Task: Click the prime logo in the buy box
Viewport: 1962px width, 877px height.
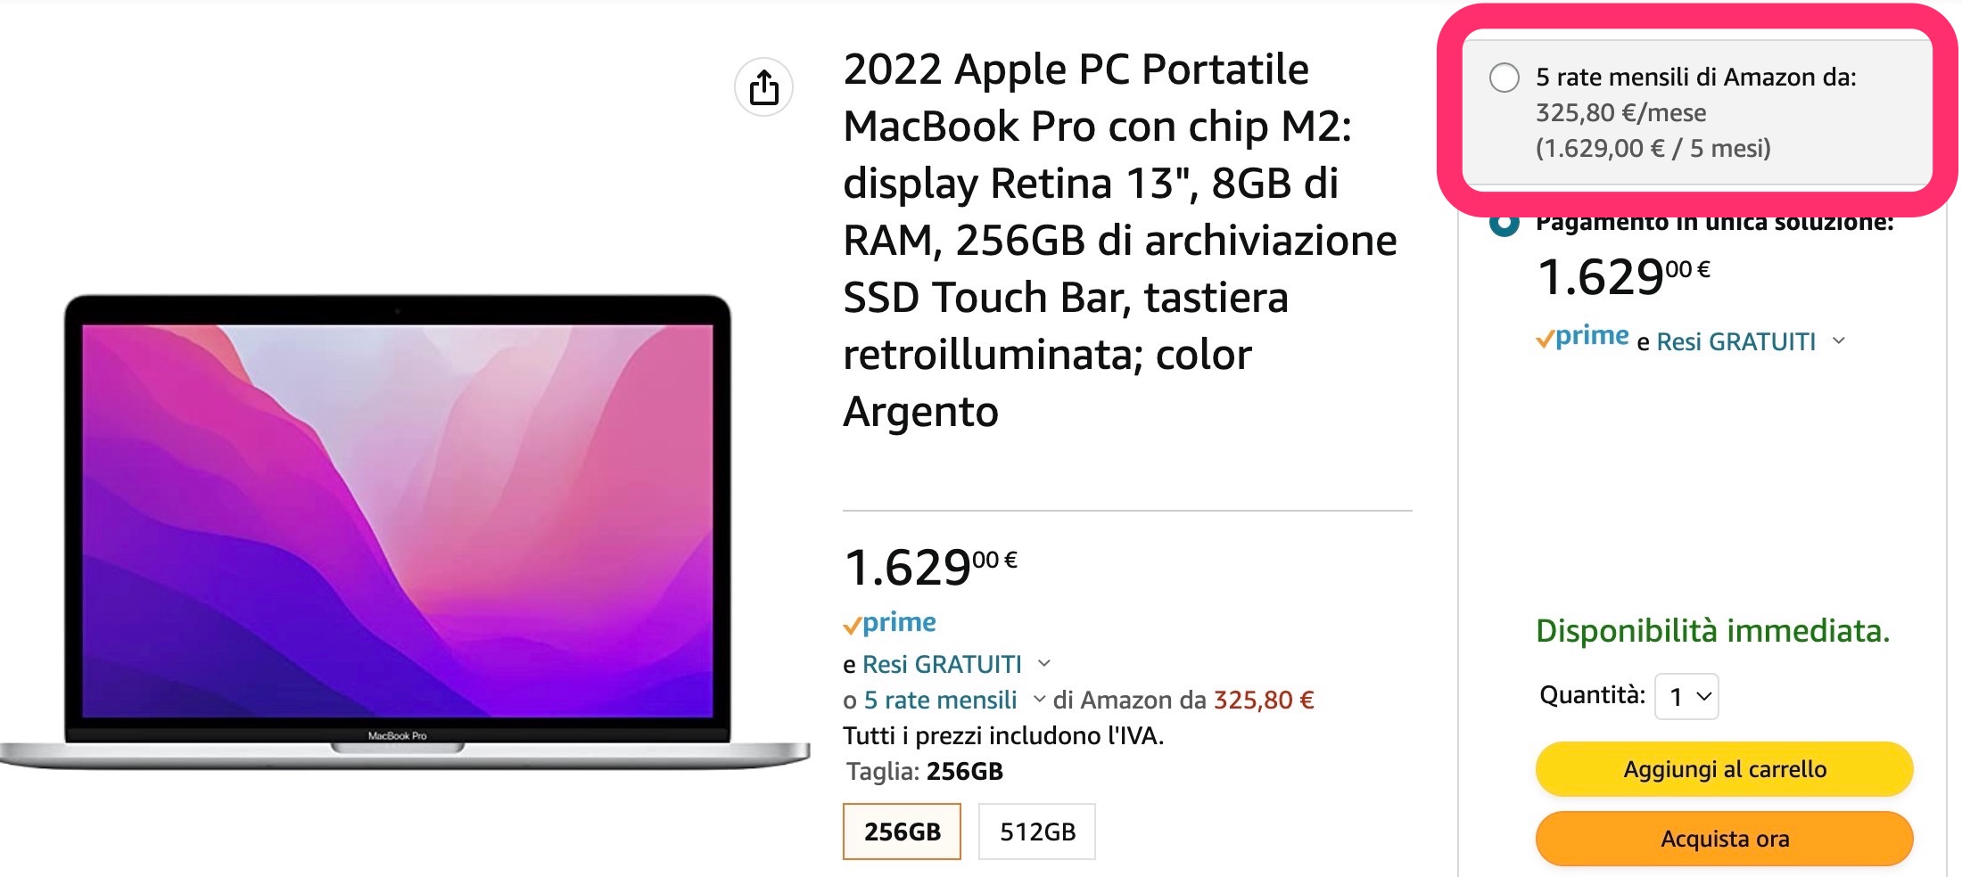Action: pos(1582,337)
